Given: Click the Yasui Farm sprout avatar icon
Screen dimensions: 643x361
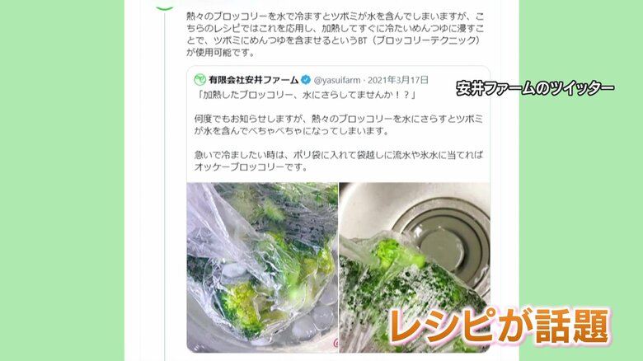Looking at the screenshot, I should (x=199, y=80).
